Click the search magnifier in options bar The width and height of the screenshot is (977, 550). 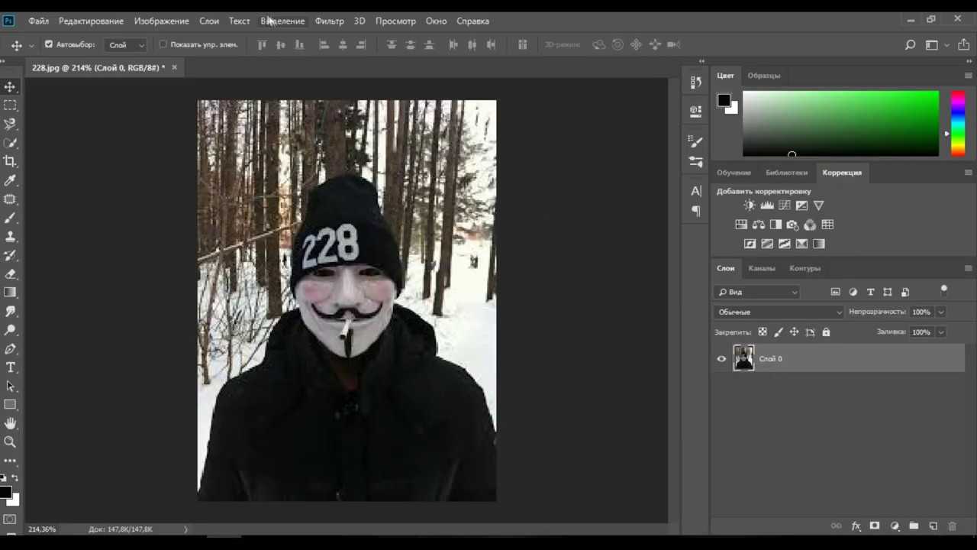pyautogui.click(x=910, y=45)
